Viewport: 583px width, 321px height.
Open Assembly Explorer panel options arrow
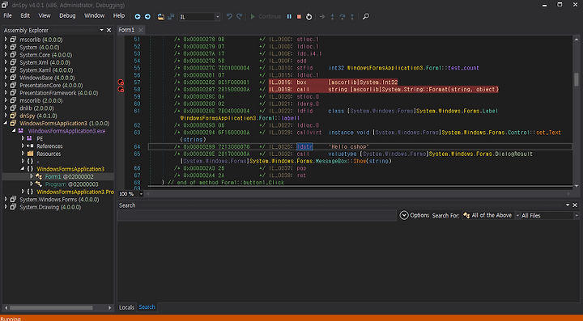[101, 30]
